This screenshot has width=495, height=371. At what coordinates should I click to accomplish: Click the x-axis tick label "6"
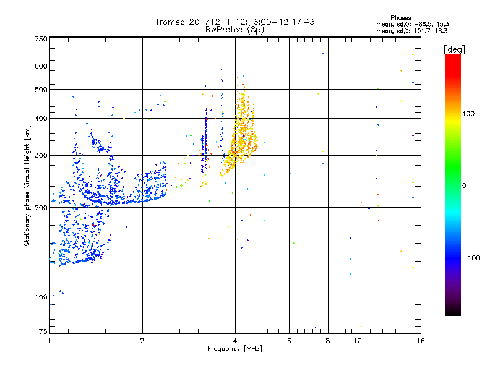click(x=289, y=341)
